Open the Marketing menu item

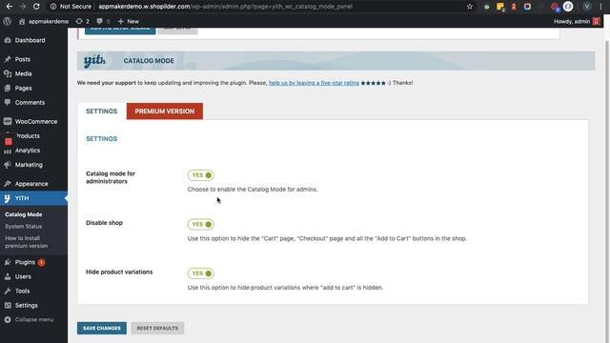pos(29,165)
